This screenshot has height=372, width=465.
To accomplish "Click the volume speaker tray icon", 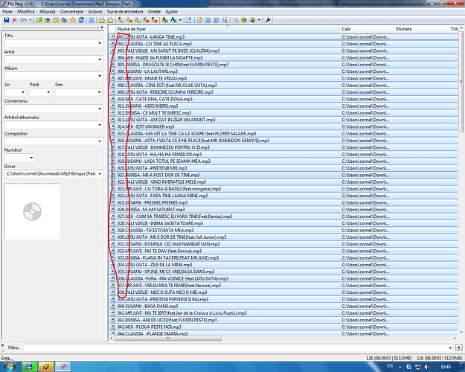I will pyautogui.click(x=427, y=367).
